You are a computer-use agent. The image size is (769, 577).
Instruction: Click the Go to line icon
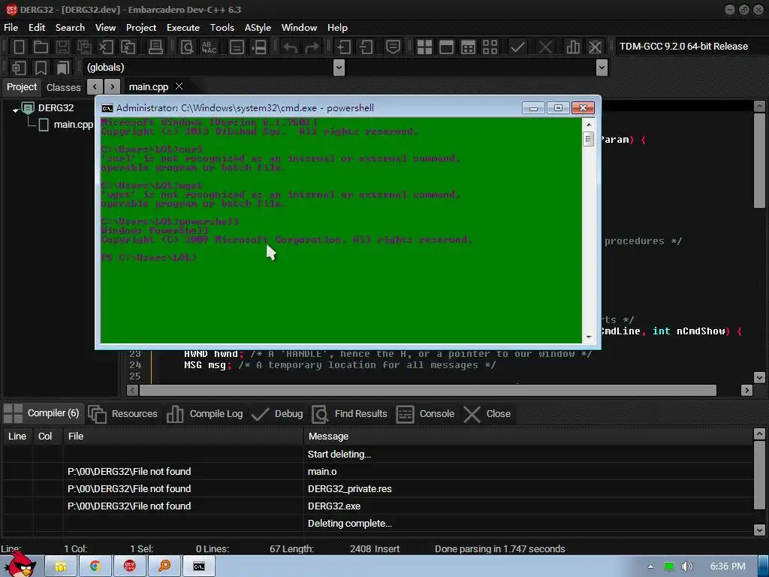point(259,47)
